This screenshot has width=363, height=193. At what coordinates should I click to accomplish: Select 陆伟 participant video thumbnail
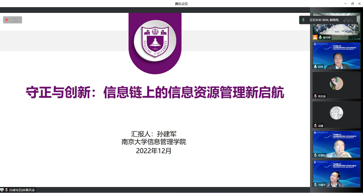pyautogui.click(x=337, y=56)
